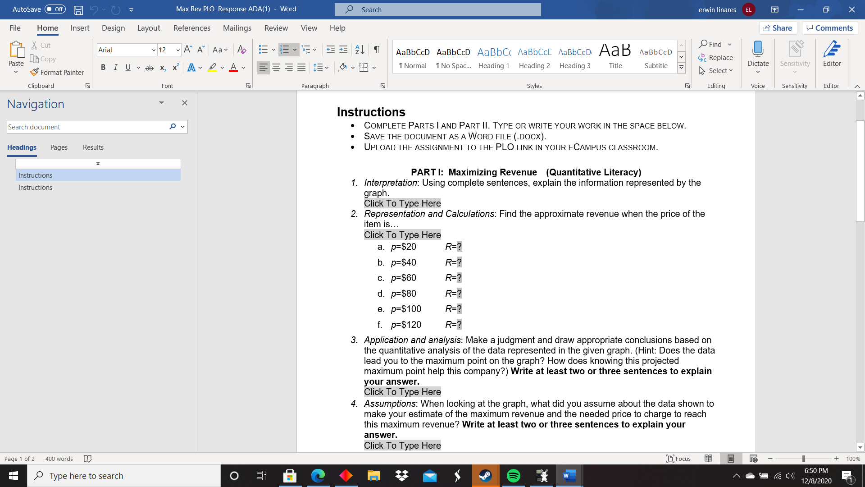Image resolution: width=865 pixels, height=487 pixels.
Task: Select the Format Painter tool
Action: [x=57, y=72]
